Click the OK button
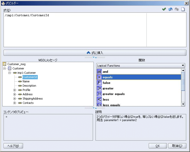Image resolution: width=190 pixels, height=152 pixels. (x=158, y=146)
